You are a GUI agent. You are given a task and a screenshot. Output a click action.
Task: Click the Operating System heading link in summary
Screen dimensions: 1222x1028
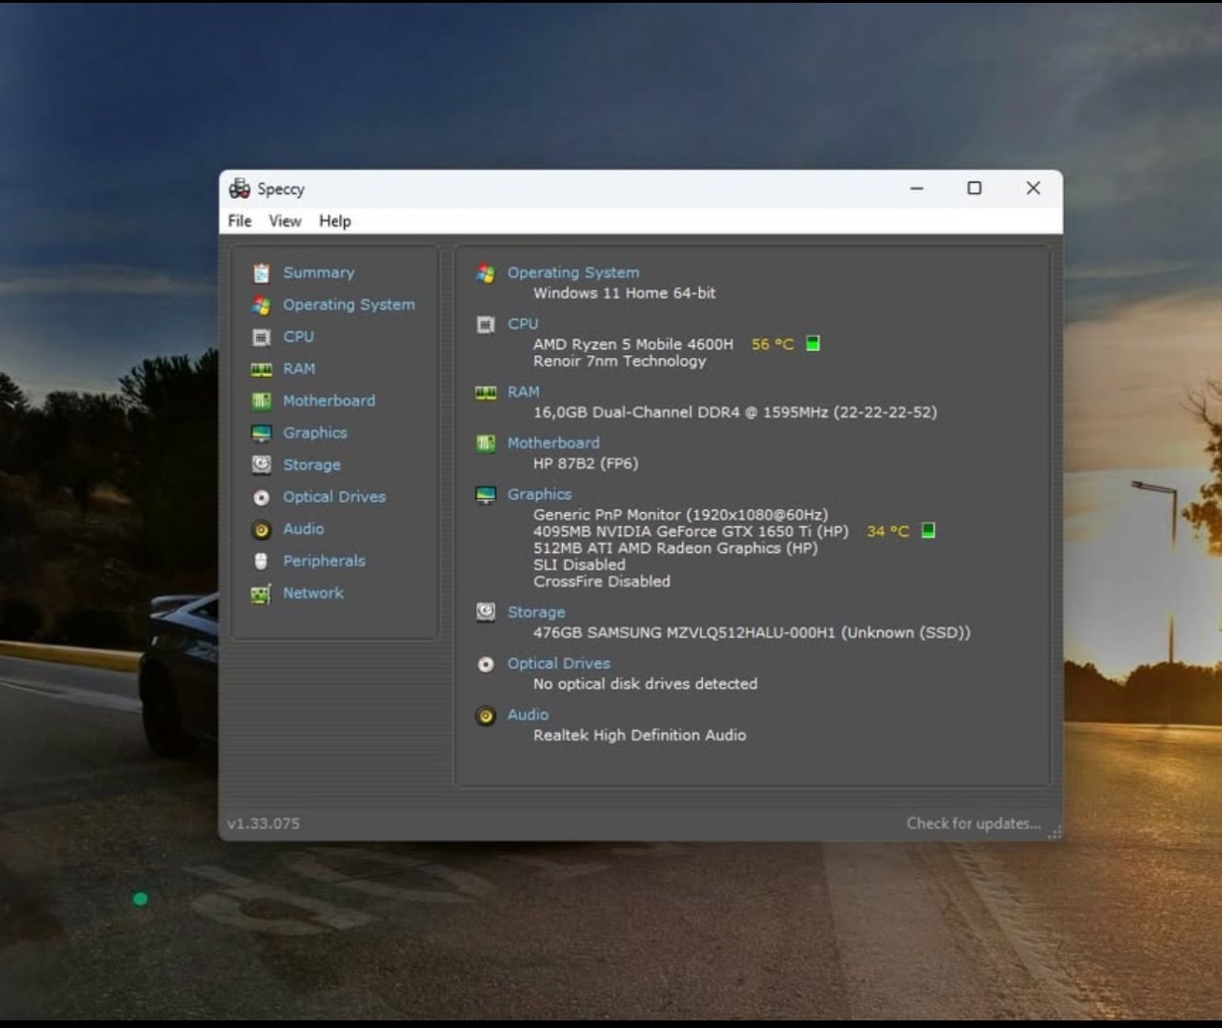tap(573, 272)
